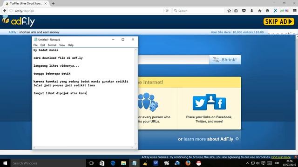
Task: Open the Notepad Format menu
Action: tap(52, 45)
